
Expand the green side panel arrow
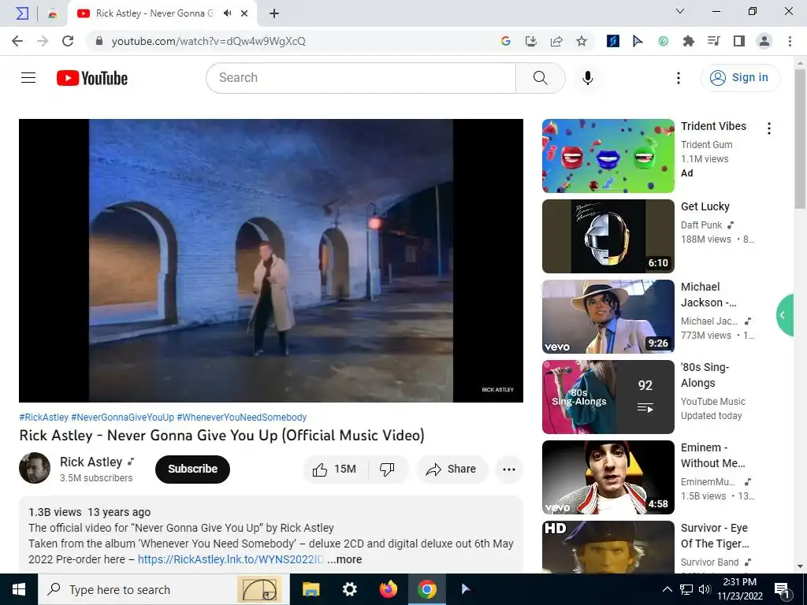click(x=784, y=315)
